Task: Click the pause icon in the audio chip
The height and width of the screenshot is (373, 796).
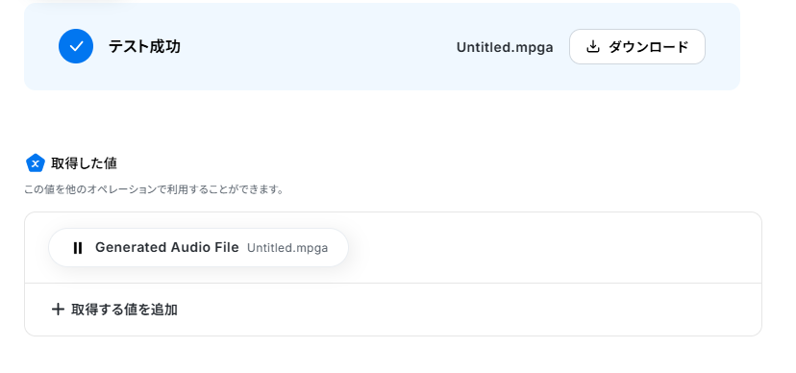Action: pyautogui.click(x=77, y=248)
